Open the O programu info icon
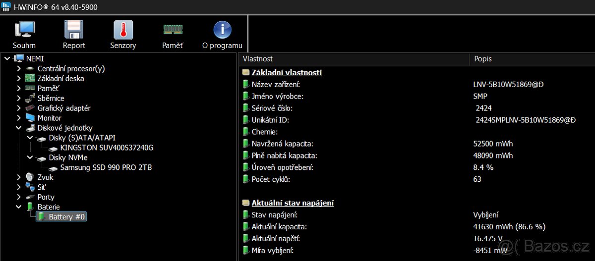 point(222,31)
